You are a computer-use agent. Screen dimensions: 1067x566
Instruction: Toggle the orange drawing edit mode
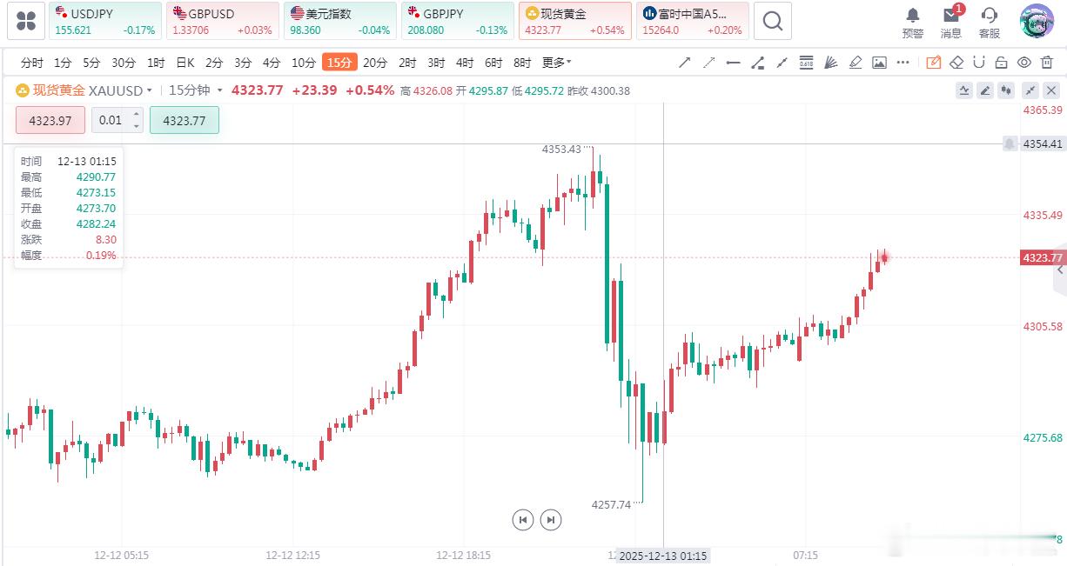(934, 63)
